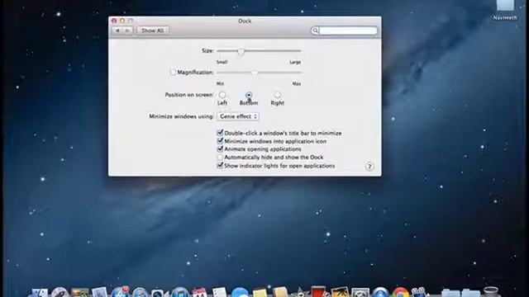Open the Trash in the Dock
The width and height of the screenshot is (529, 297).
pyautogui.click(x=490, y=292)
